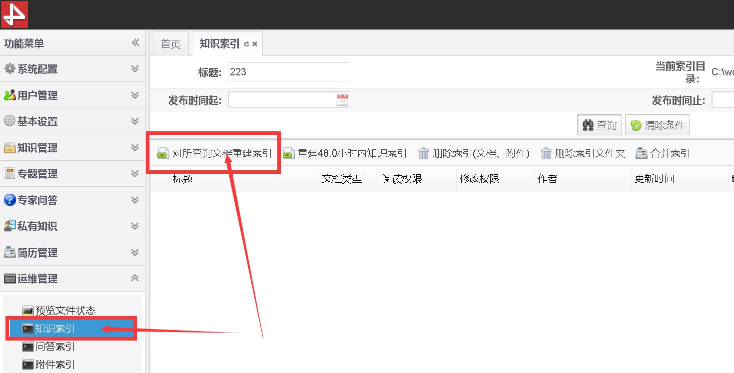
Task: Click the 专家问答 question mark icon
Action: click(x=9, y=200)
